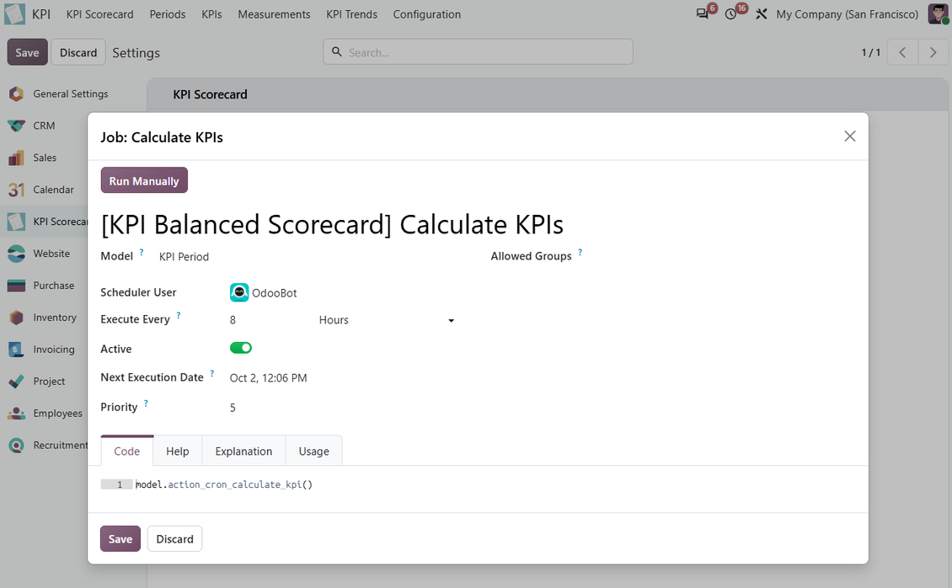Open the KPI Trends menu
Screen dimensions: 952x588
pyautogui.click(x=351, y=14)
